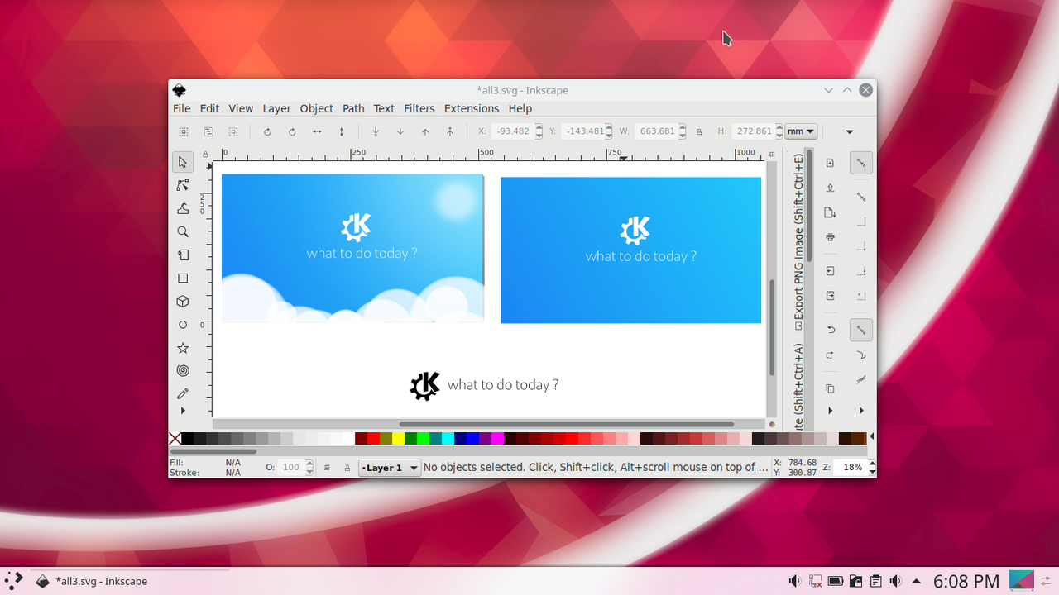The height and width of the screenshot is (595, 1059).
Task: Open the mm units dropdown
Action: click(x=801, y=131)
